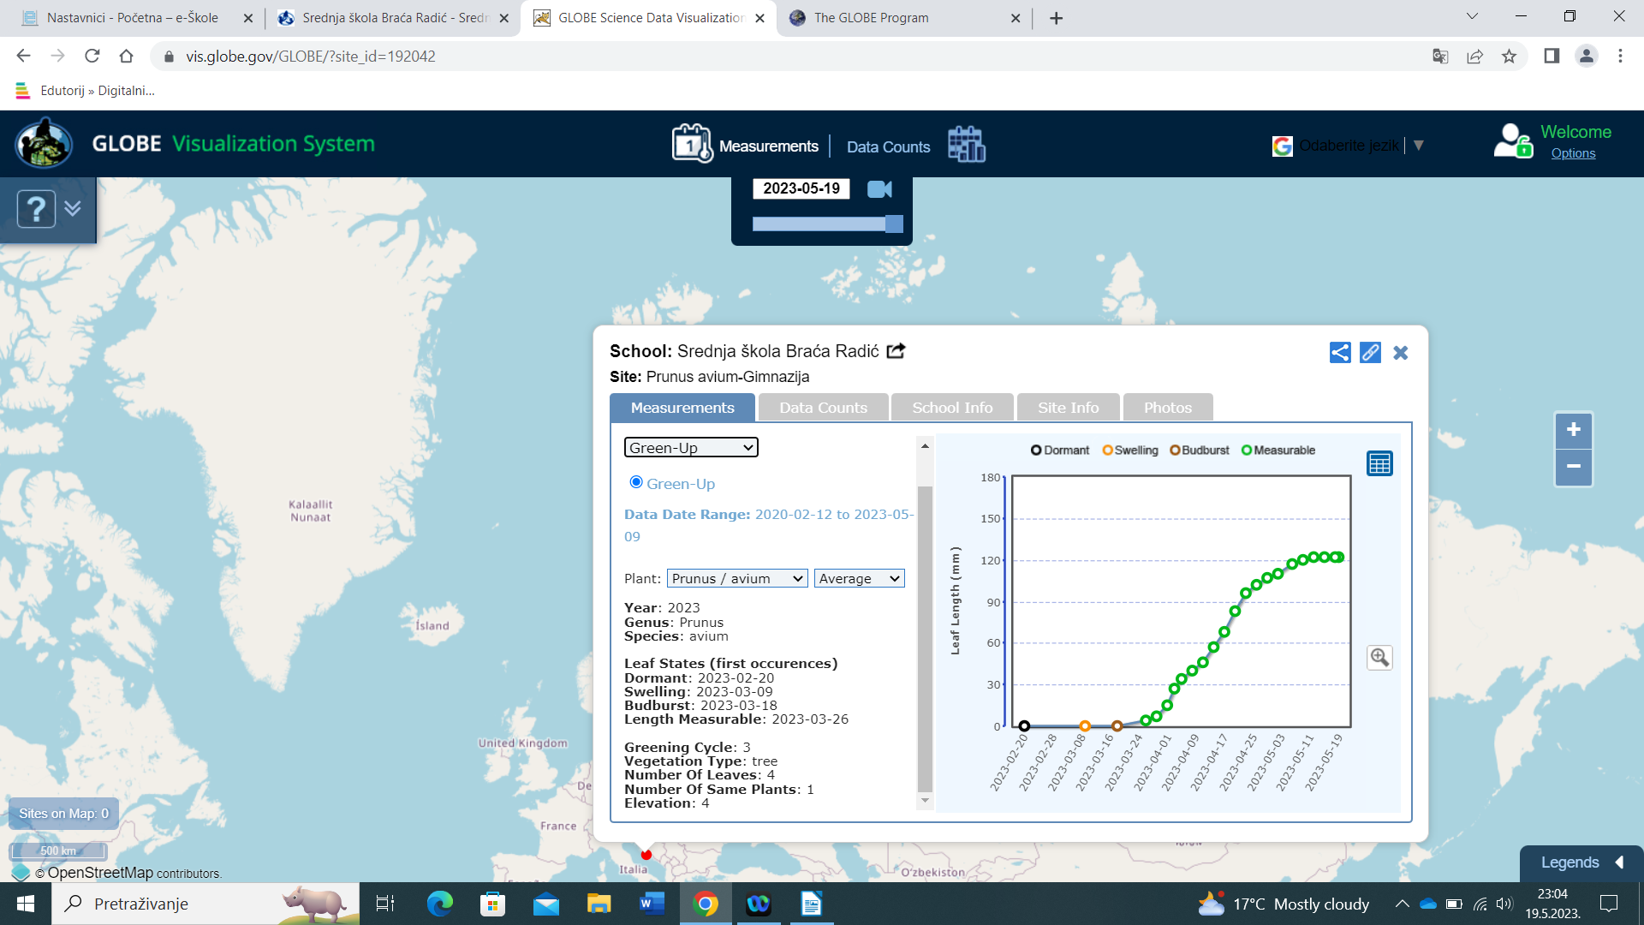Viewport: 1644px width, 925px height.
Task: Switch to the Site Info tab
Action: 1068,408
